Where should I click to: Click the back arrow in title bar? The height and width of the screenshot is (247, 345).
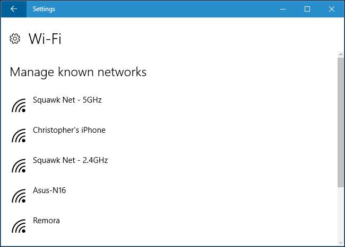pos(14,9)
